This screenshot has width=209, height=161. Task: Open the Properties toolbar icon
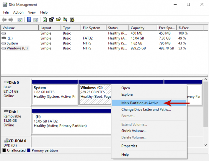point(51,20)
